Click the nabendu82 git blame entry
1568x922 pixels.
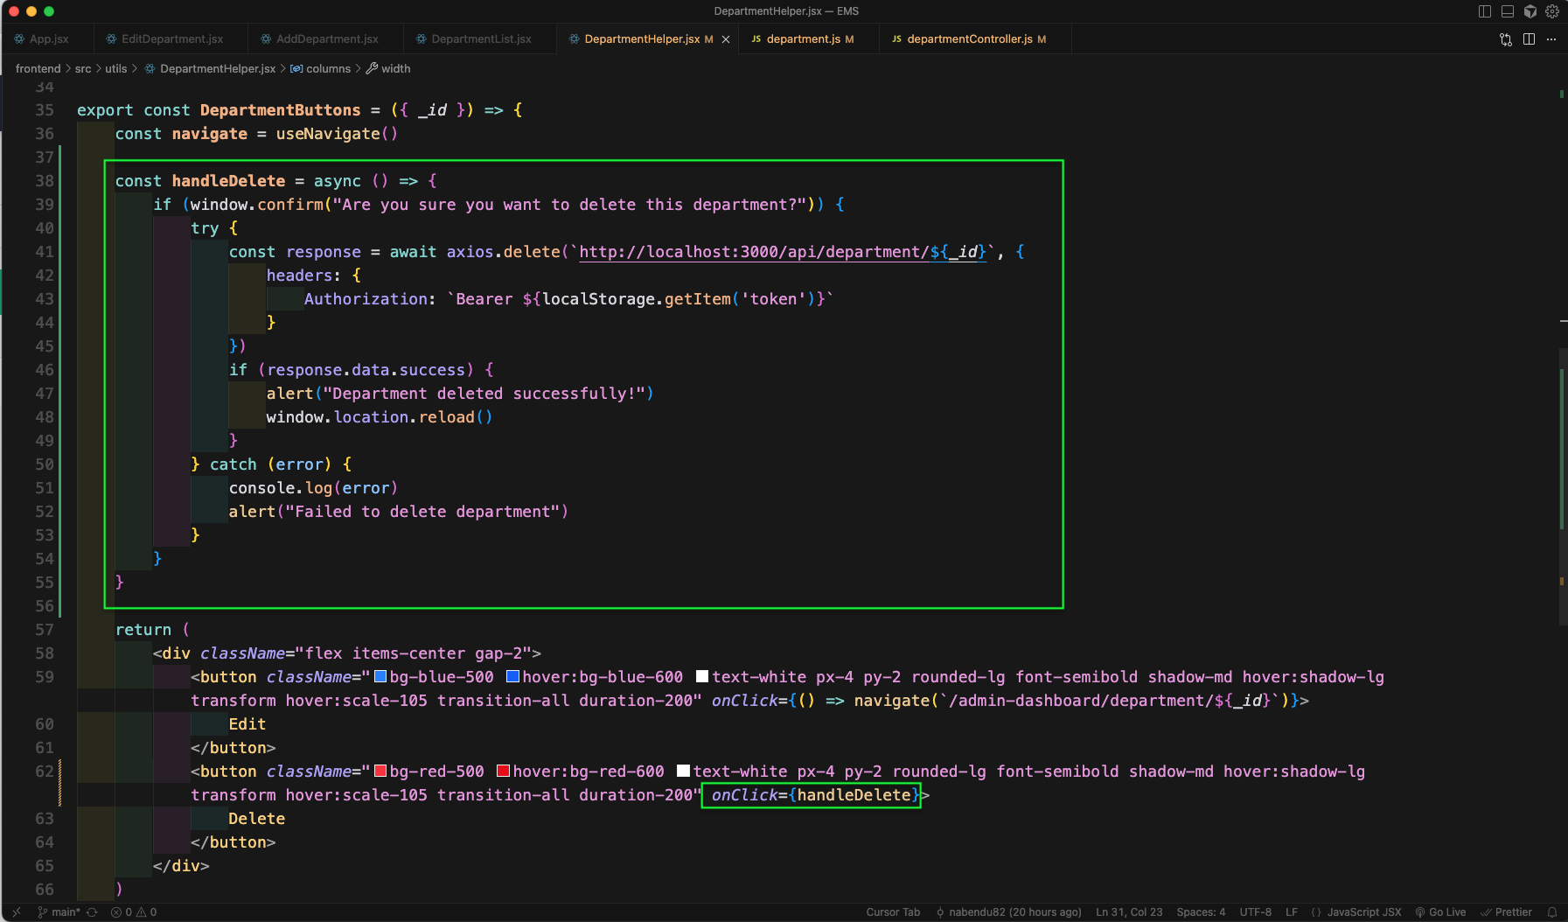coord(1008,912)
